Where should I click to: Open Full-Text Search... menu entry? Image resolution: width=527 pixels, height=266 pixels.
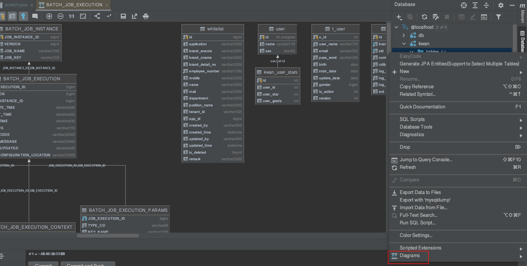click(x=458, y=215)
